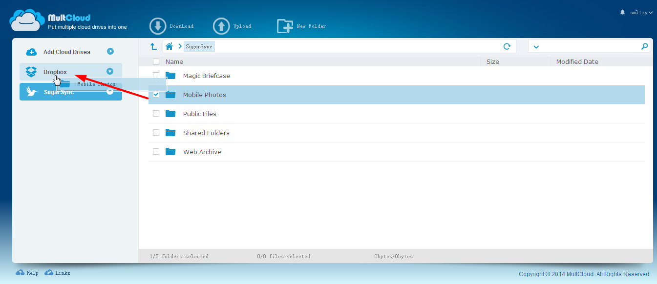Click the DownLoad label
This screenshot has width=657, height=284.
(x=182, y=26)
